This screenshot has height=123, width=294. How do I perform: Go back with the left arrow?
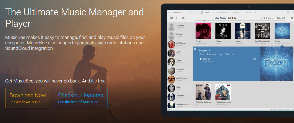click(191, 13)
